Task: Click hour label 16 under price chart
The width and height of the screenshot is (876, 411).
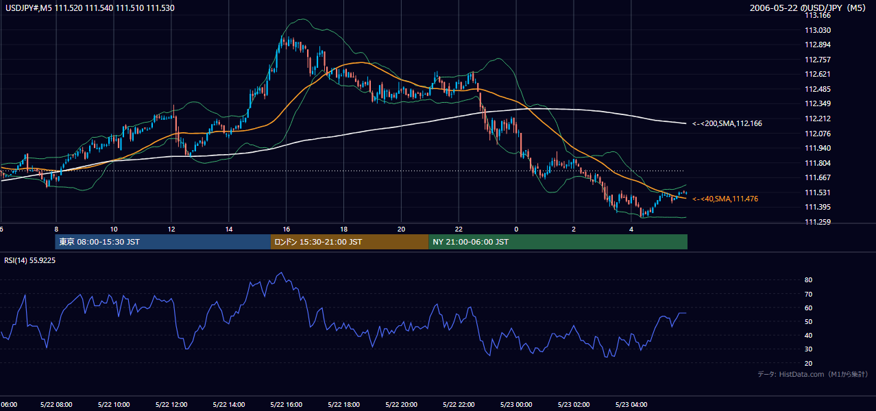Action: click(287, 229)
